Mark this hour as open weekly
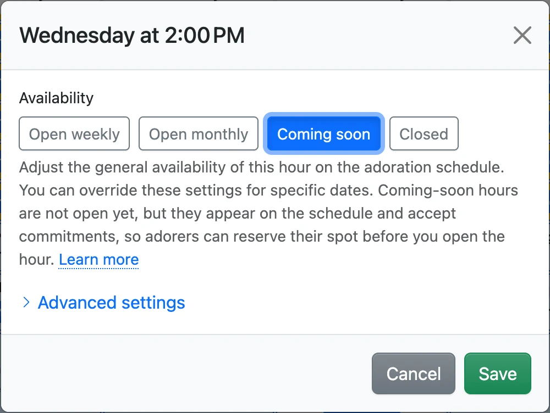Image resolution: width=550 pixels, height=413 pixels. (x=74, y=134)
